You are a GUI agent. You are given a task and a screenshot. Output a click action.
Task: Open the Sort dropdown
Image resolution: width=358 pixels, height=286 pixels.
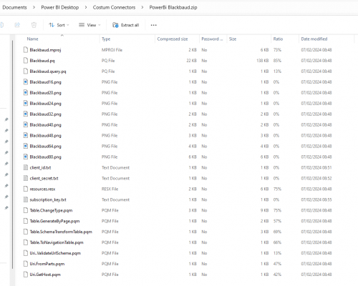click(59, 25)
